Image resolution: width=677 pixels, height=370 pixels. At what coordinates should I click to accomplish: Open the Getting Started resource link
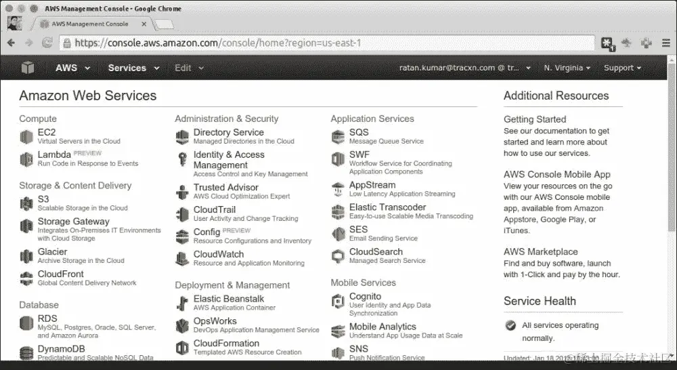pos(535,119)
